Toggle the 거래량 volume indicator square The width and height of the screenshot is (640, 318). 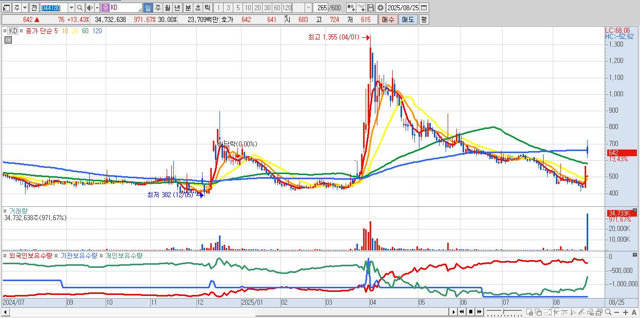(x=6, y=211)
